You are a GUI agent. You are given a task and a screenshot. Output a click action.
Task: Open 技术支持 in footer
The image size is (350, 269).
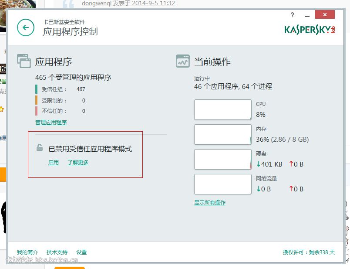coord(57,252)
